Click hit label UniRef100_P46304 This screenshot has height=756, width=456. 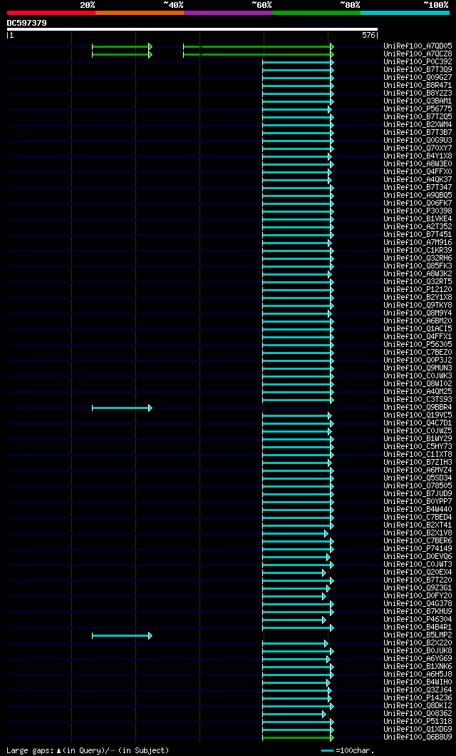point(418,619)
